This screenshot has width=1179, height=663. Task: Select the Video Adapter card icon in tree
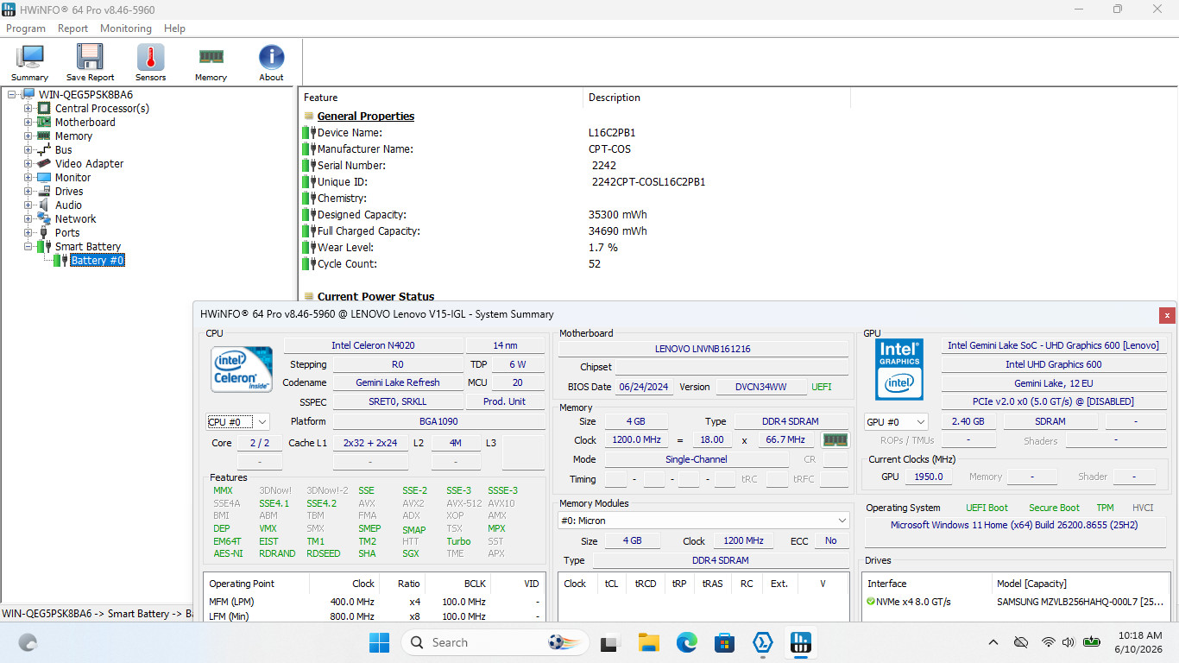pyautogui.click(x=43, y=164)
